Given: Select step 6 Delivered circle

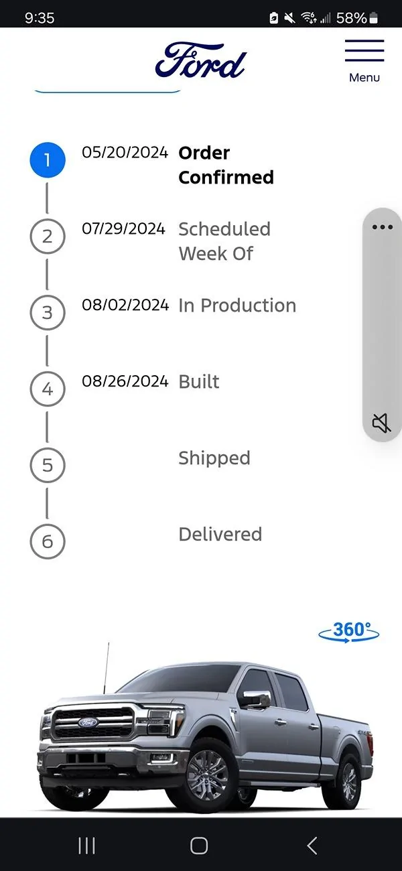Looking at the screenshot, I should click(47, 541).
